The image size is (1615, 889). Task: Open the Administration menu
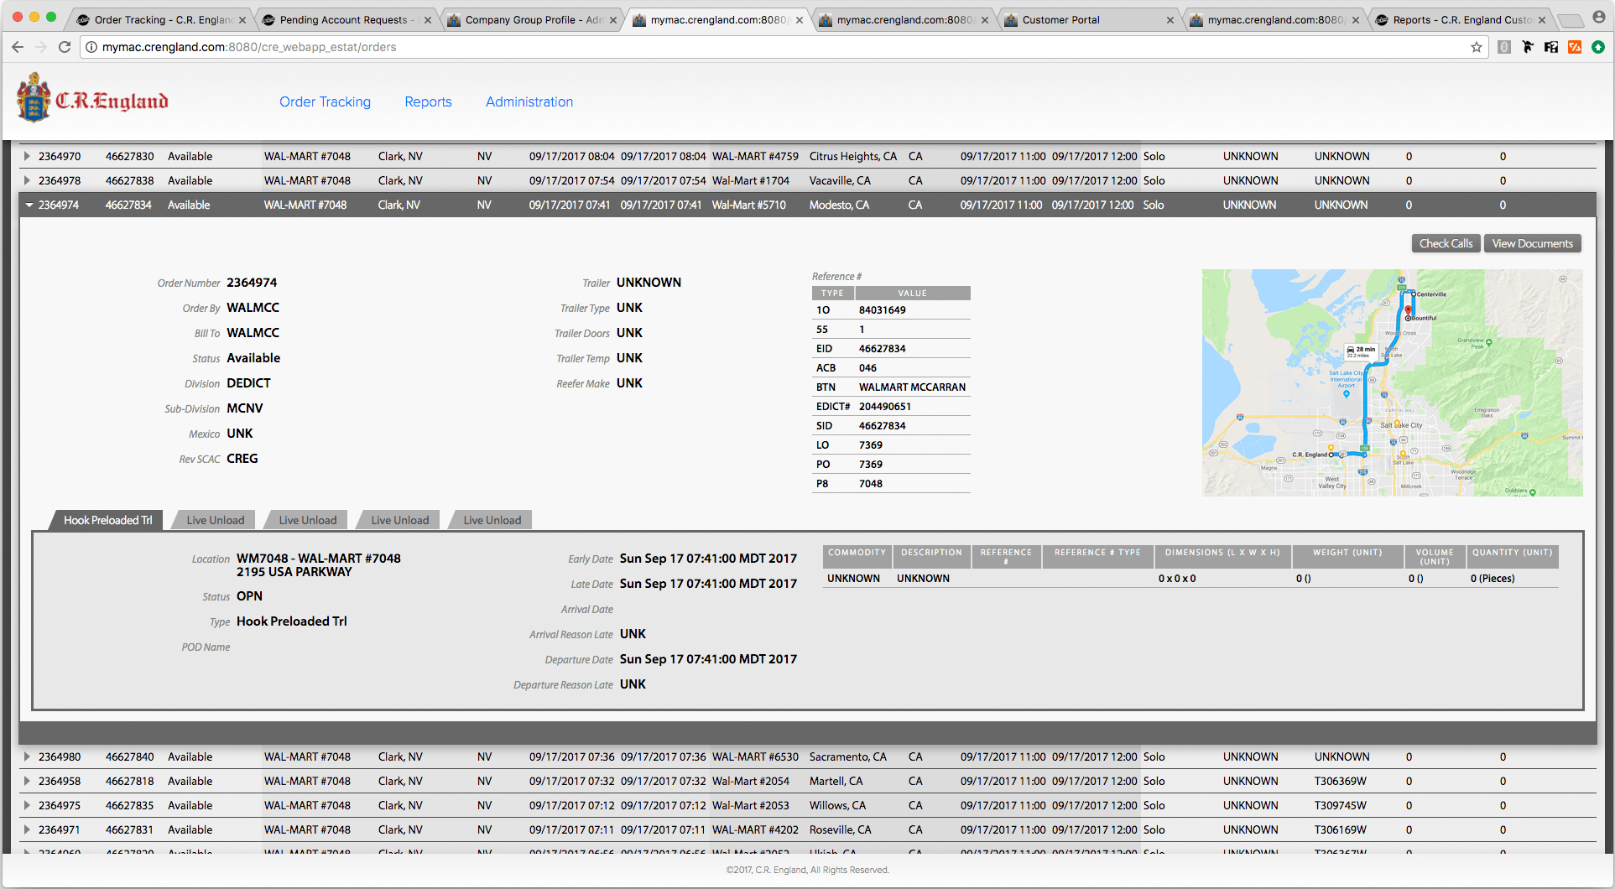(x=529, y=101)
